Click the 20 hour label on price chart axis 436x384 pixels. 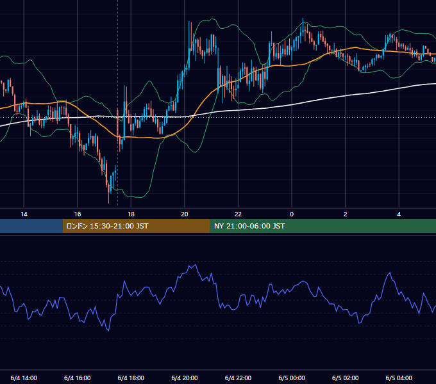(185, 214)
